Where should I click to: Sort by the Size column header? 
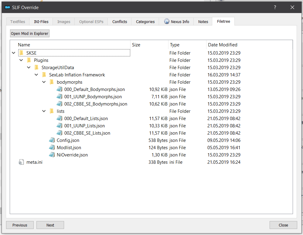tap(136, 45)
